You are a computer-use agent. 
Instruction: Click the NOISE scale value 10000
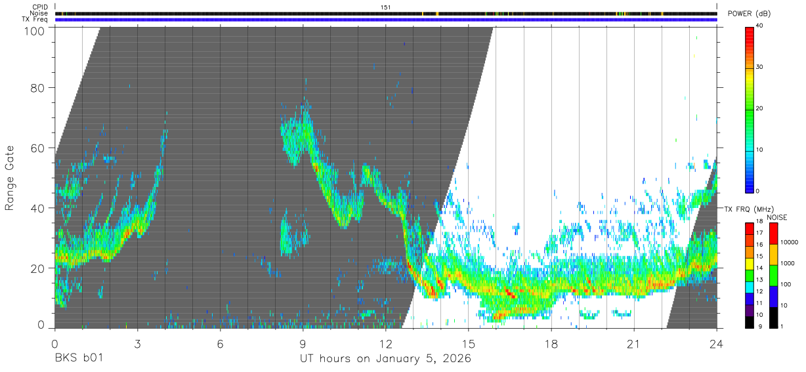[790, 242]
